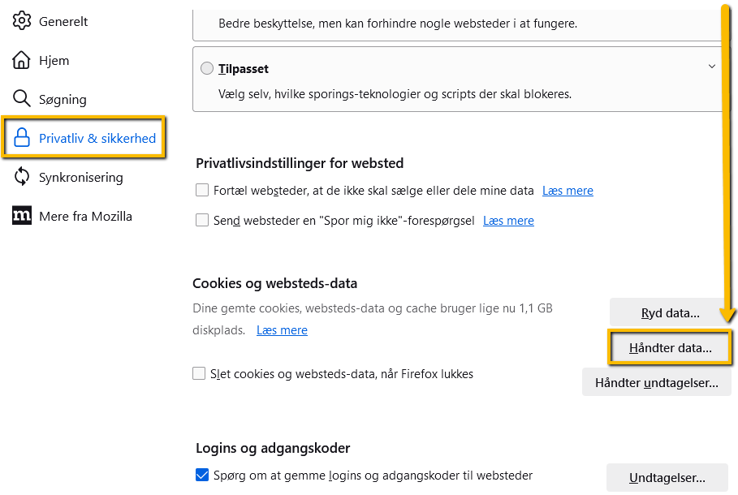
Task: Click 'Håndter undtagelser…' button
Action: click(656, 382)
